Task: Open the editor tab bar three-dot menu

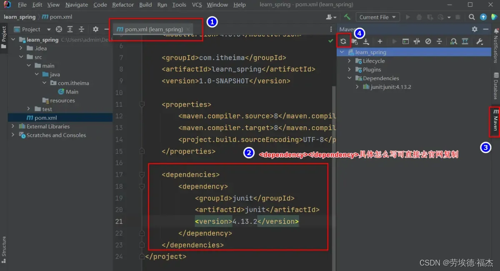Action: (331, 29)
